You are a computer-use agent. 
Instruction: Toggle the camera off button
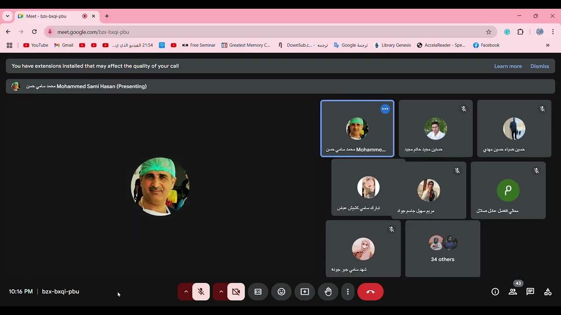(236, 292)
